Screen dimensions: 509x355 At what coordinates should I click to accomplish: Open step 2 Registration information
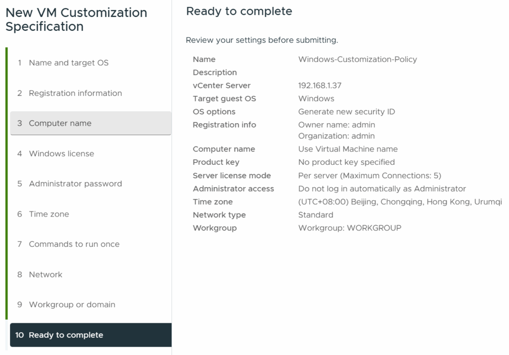tap(90, 93)
